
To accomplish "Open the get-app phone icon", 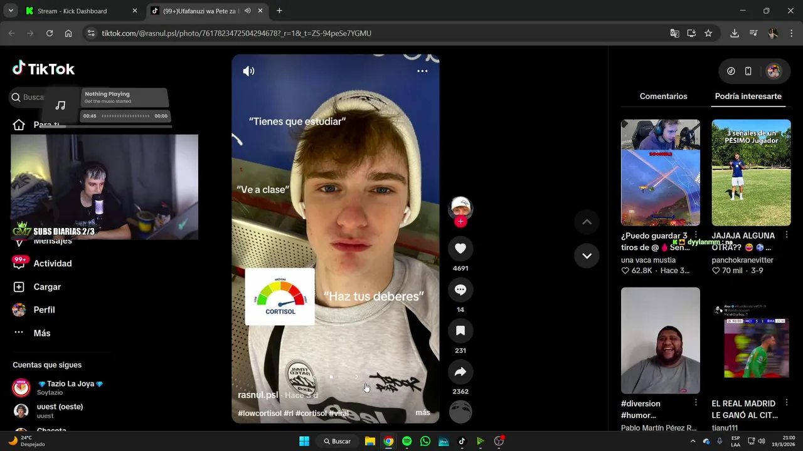I will (x=748, y=71).
